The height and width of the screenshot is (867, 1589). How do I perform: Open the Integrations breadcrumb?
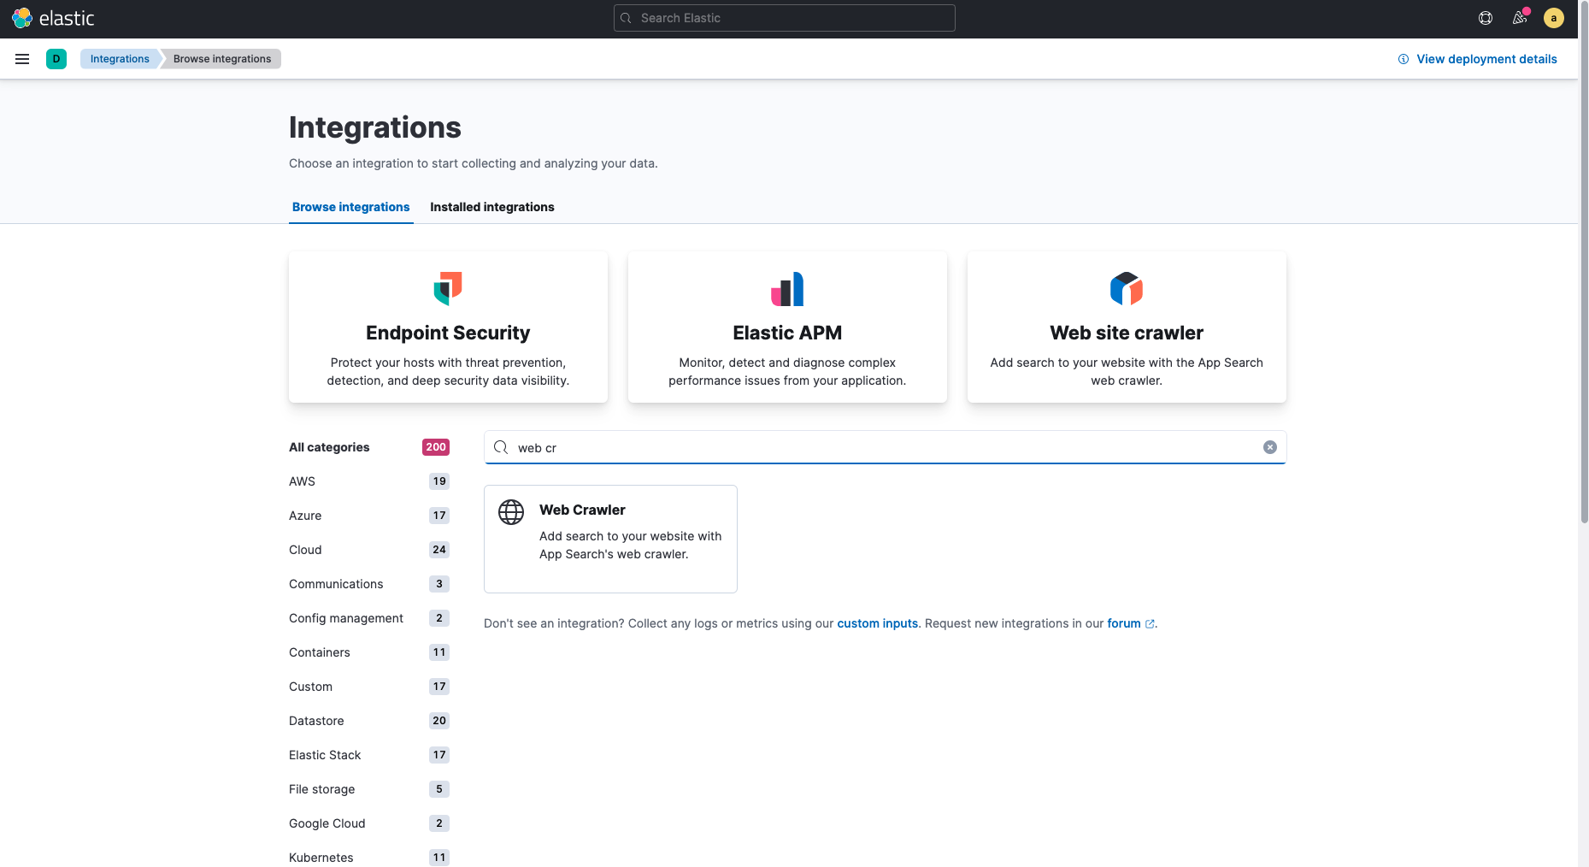[x=119, y=58]
